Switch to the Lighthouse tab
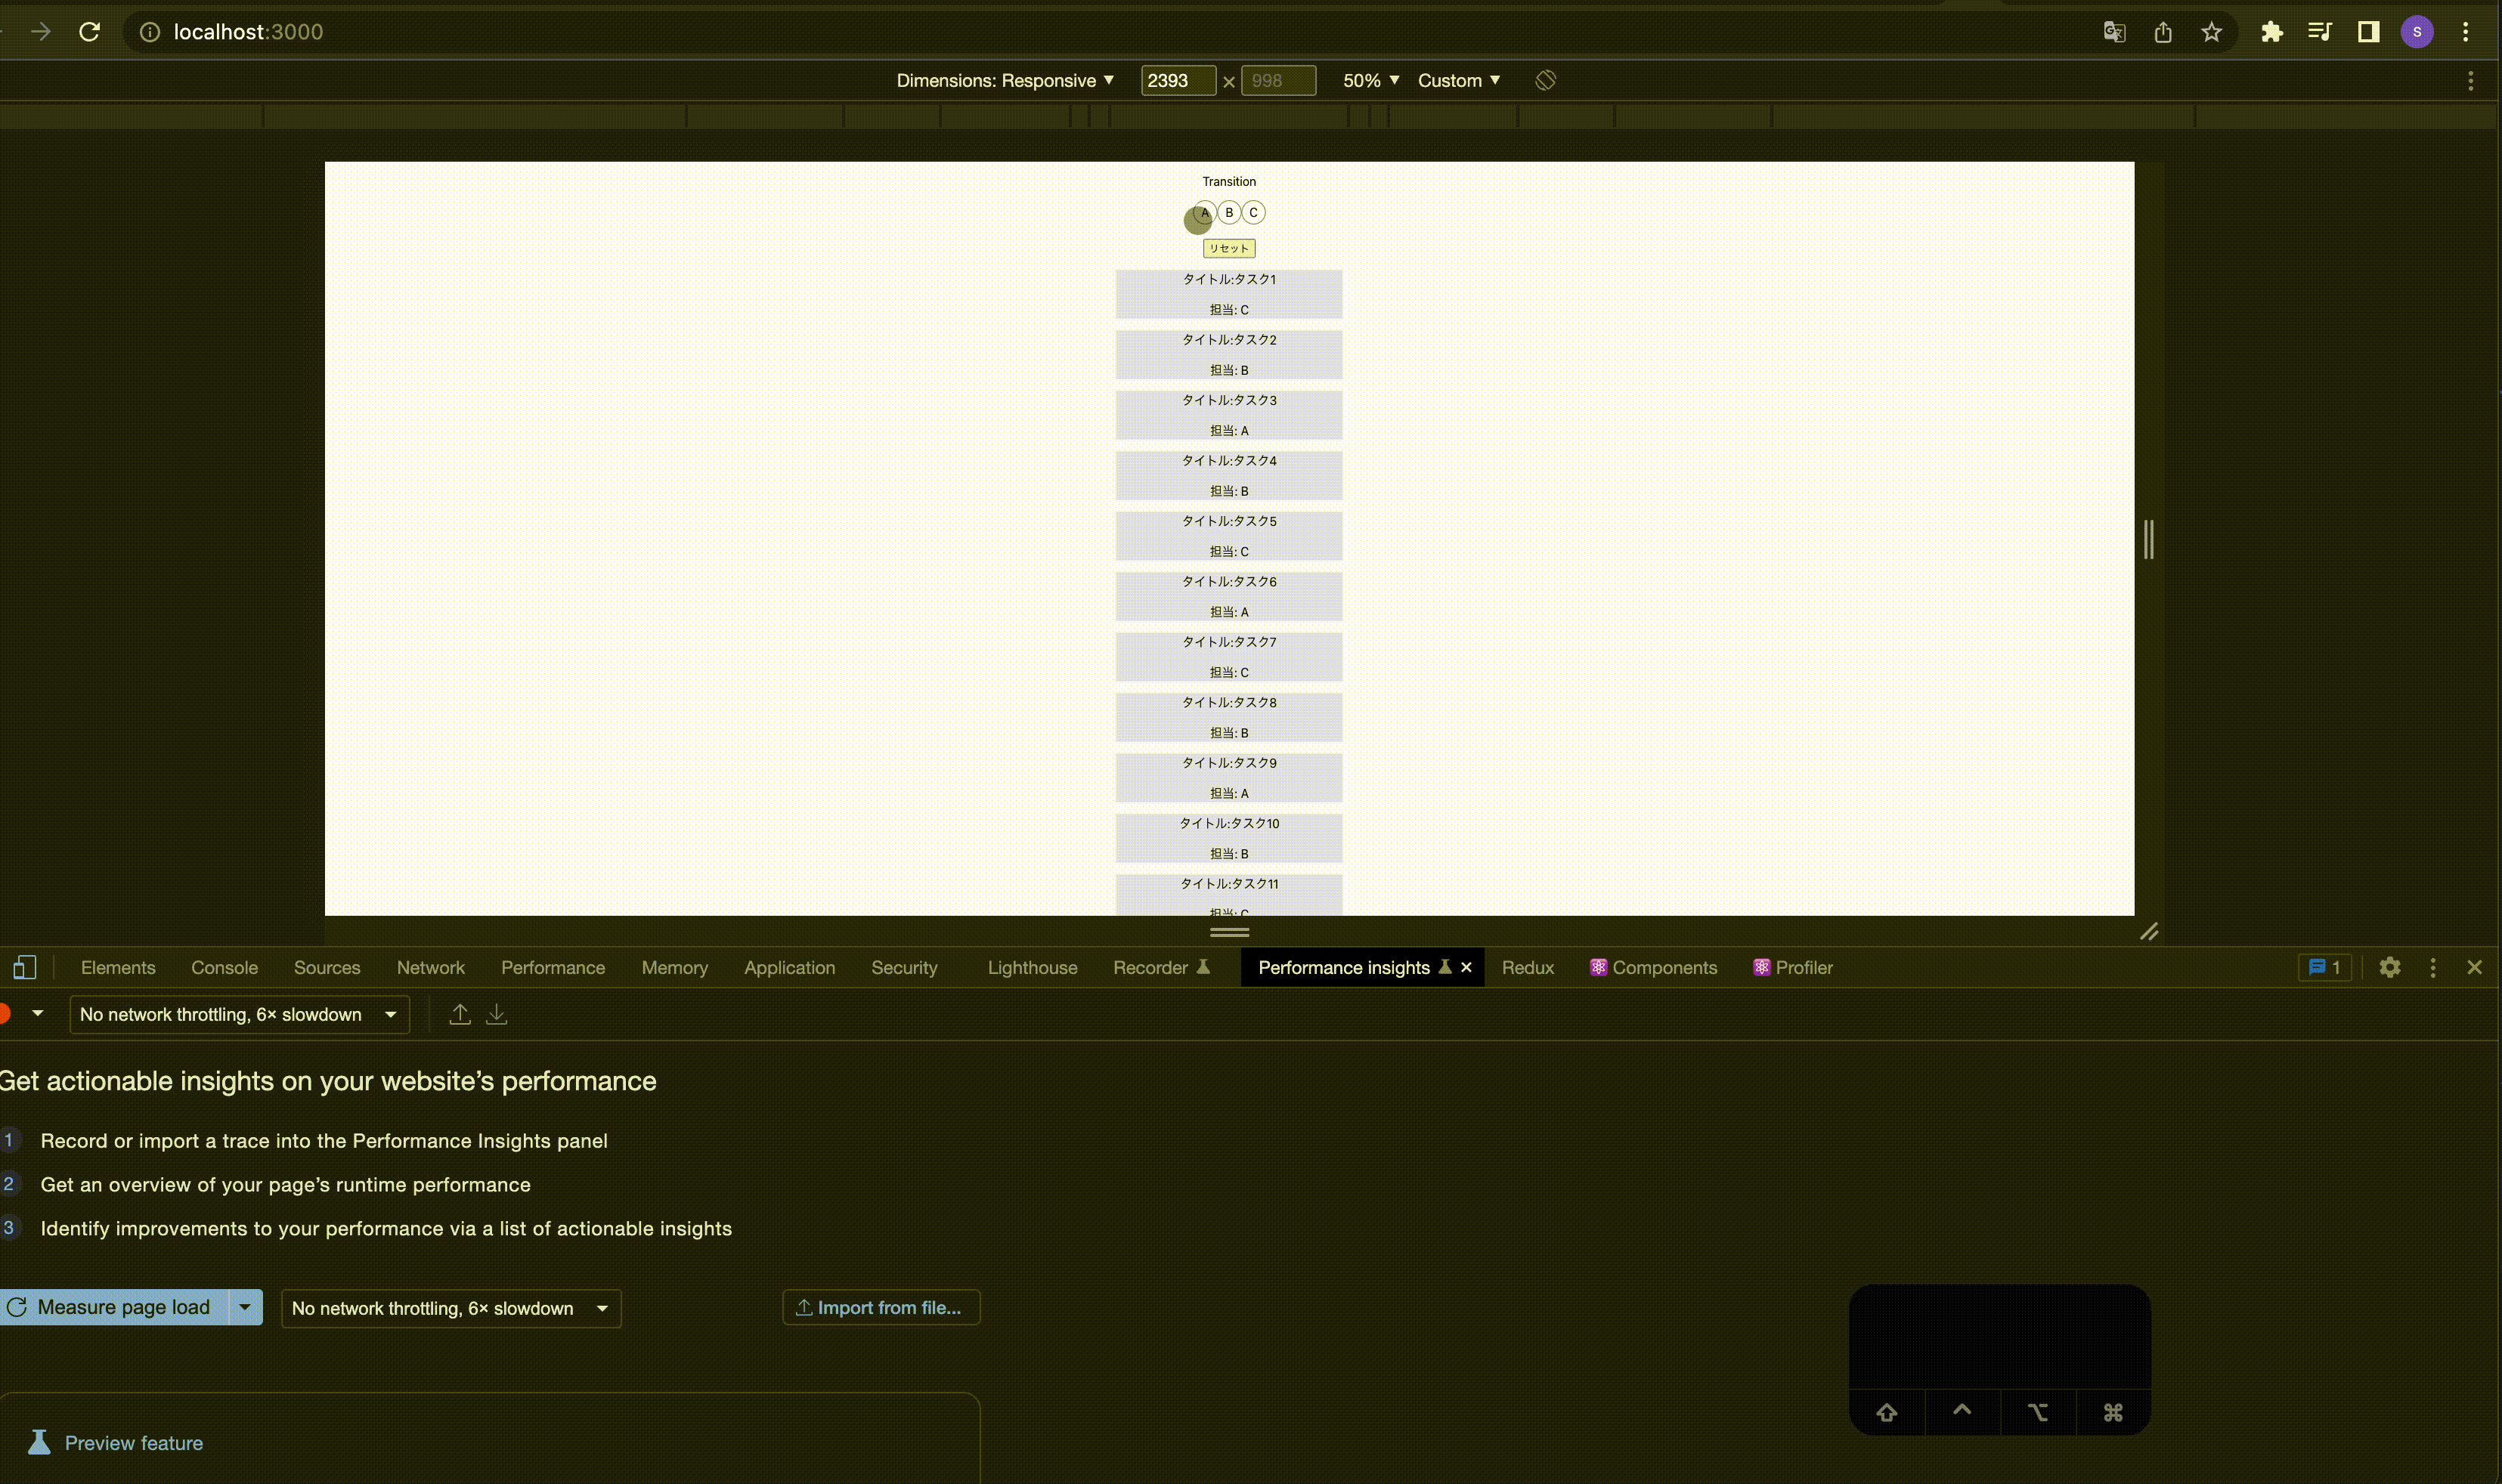The height and width of the screenshot is (1484, 2502). click(x=1031, y=967)
